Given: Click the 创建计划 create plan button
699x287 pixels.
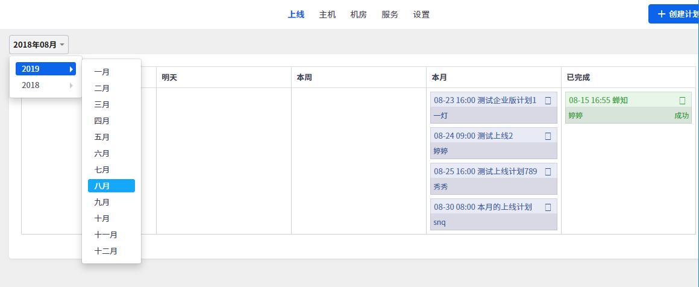Looking at the screenshot, I should [674, 14].
